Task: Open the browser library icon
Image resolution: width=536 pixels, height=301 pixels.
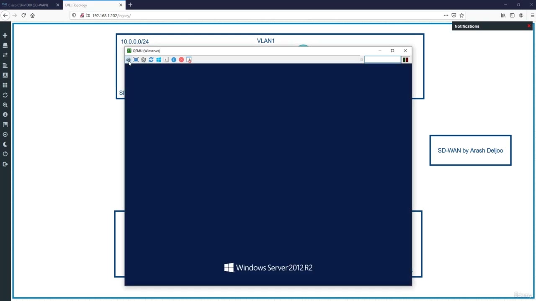Action: 503,15
